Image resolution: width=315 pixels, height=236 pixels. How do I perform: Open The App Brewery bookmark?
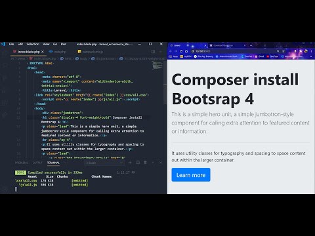pos(203,56)
